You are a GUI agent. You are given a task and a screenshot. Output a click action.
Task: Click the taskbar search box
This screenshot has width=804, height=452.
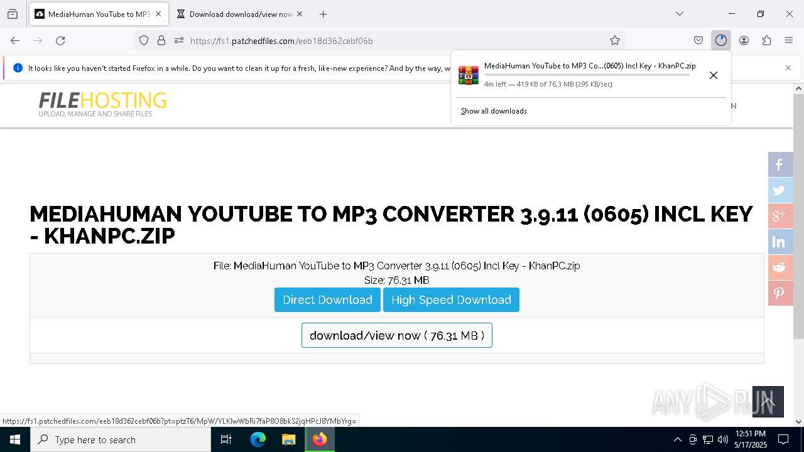point(121,439)
